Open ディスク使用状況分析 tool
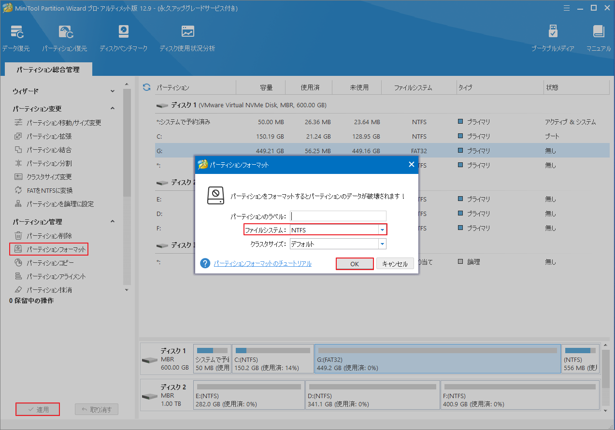 tap(187, 38)
